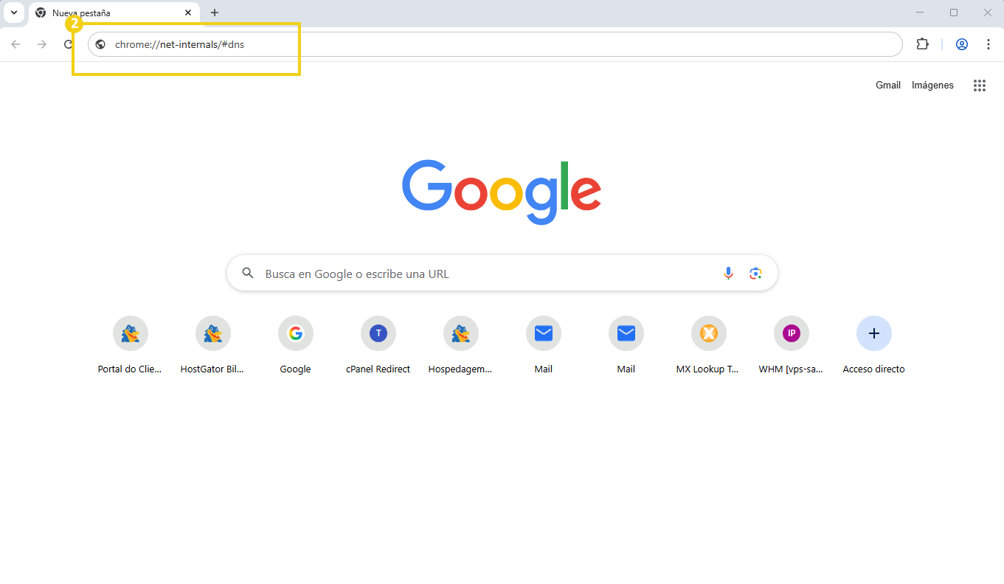
Task: Open the cPanel Redirect shortcut
Action: 378,333
